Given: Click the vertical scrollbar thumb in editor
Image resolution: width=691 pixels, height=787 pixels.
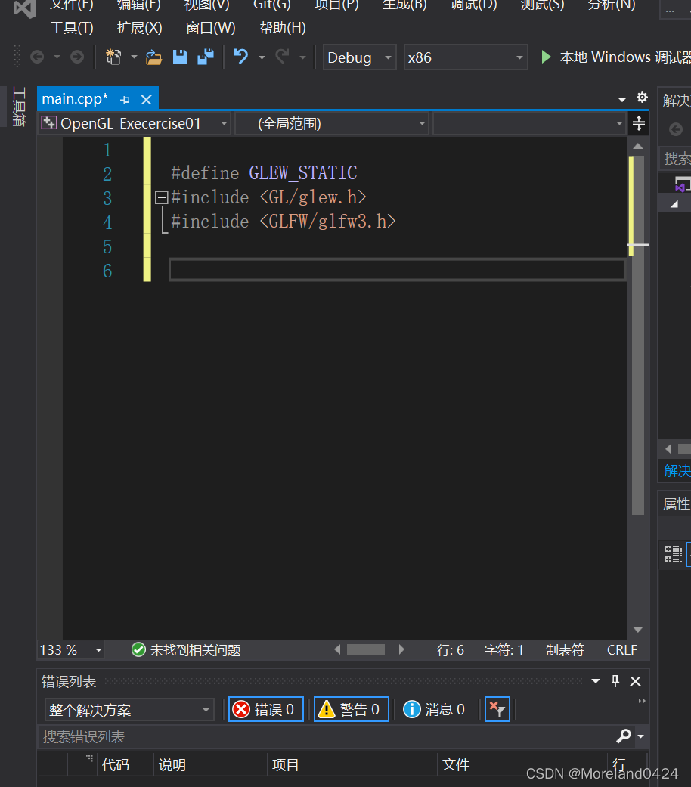Looking at the screenshot, I should (x=638, y=335).
